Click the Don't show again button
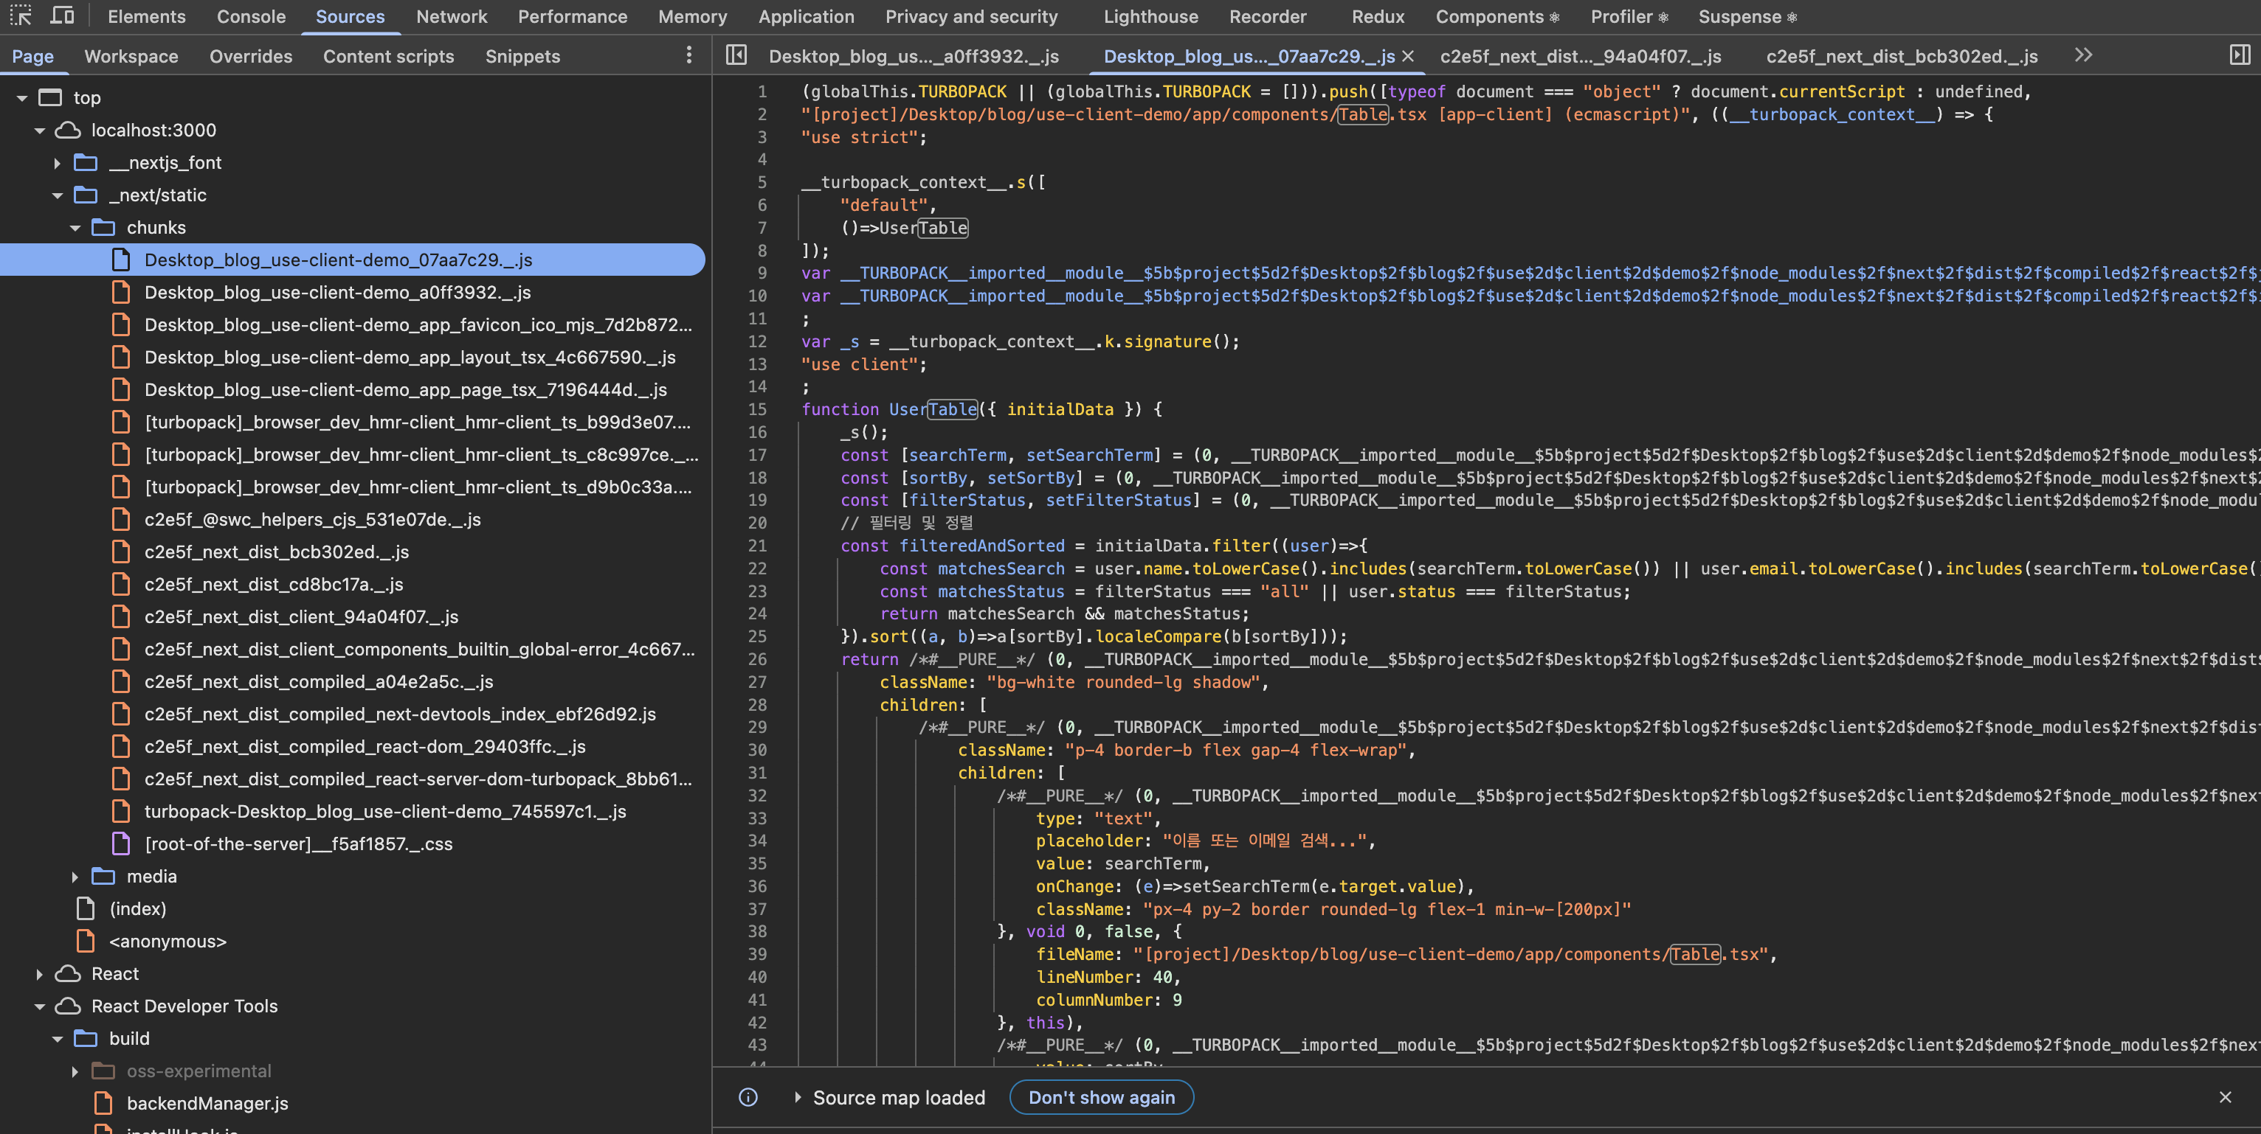2261x1134 pixels. point(1101,1097)
